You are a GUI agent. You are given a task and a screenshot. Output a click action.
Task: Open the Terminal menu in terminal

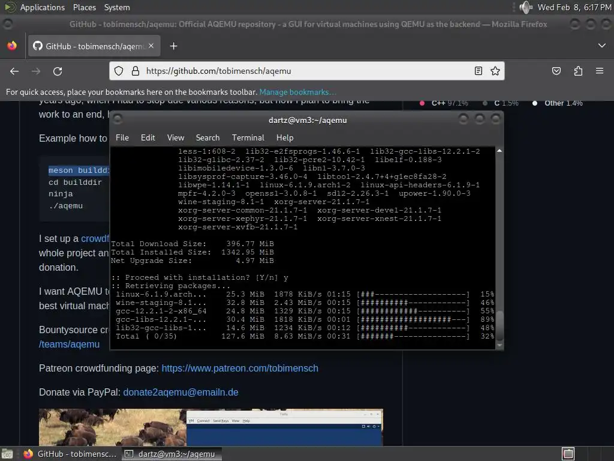248,137
